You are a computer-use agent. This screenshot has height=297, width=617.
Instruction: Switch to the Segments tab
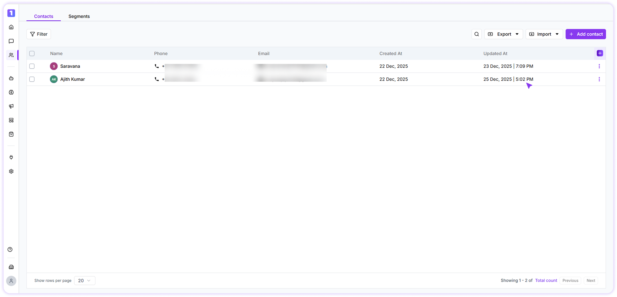point(79,16)
